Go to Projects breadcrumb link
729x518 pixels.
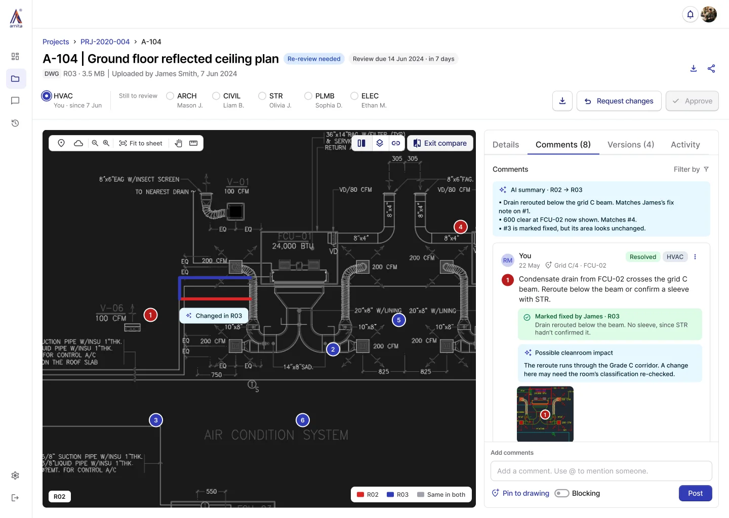click(x=56, y=41)
